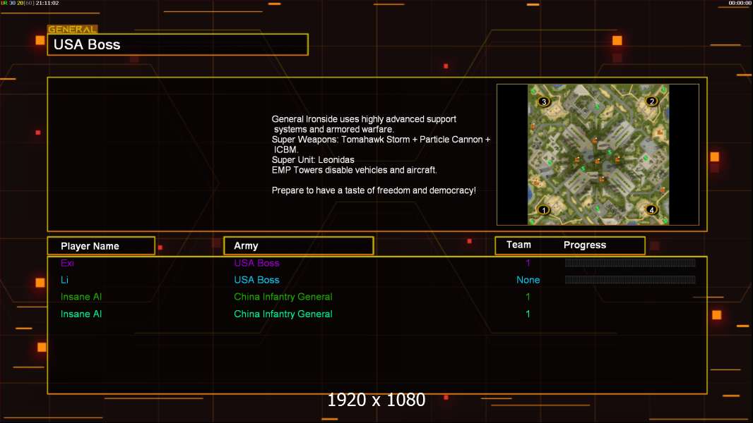The height and width of the screenshot is (423, 753).
Task: Click the Army column header
Action: [x=298, y=246]
